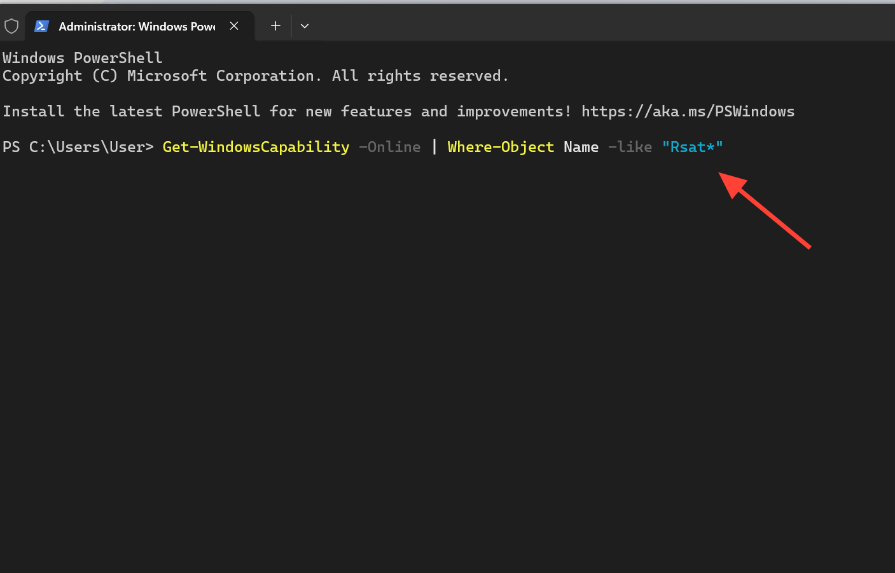
Task: Click the pipe character in the command
Action: pyautogui.click(x=434, y=147)
